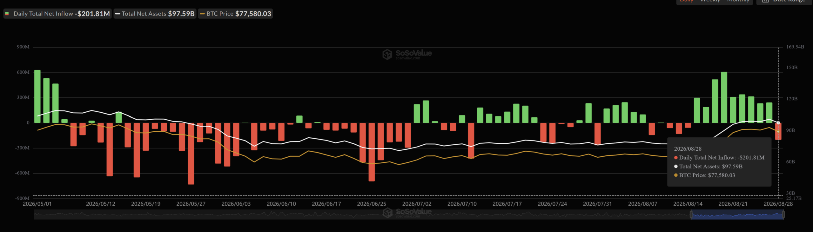This screenshot has width=813, height=232.
Task: Click the 60B right axis label
Action: pos(790,162)
